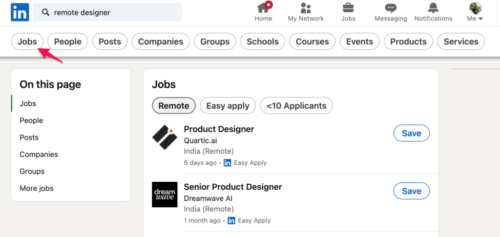
Task: Click the Dreamwave AI company name
Action: click(x=208, y=198)
